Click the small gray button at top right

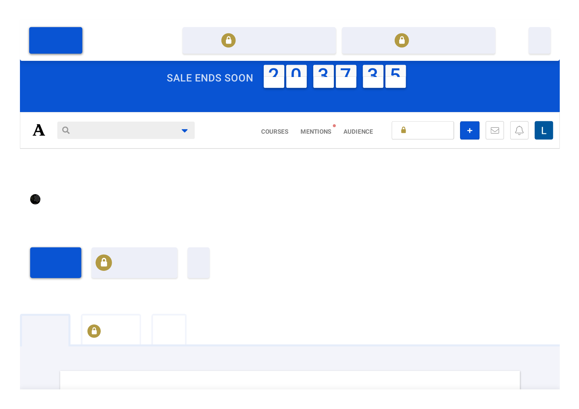(x=539, y=40)
